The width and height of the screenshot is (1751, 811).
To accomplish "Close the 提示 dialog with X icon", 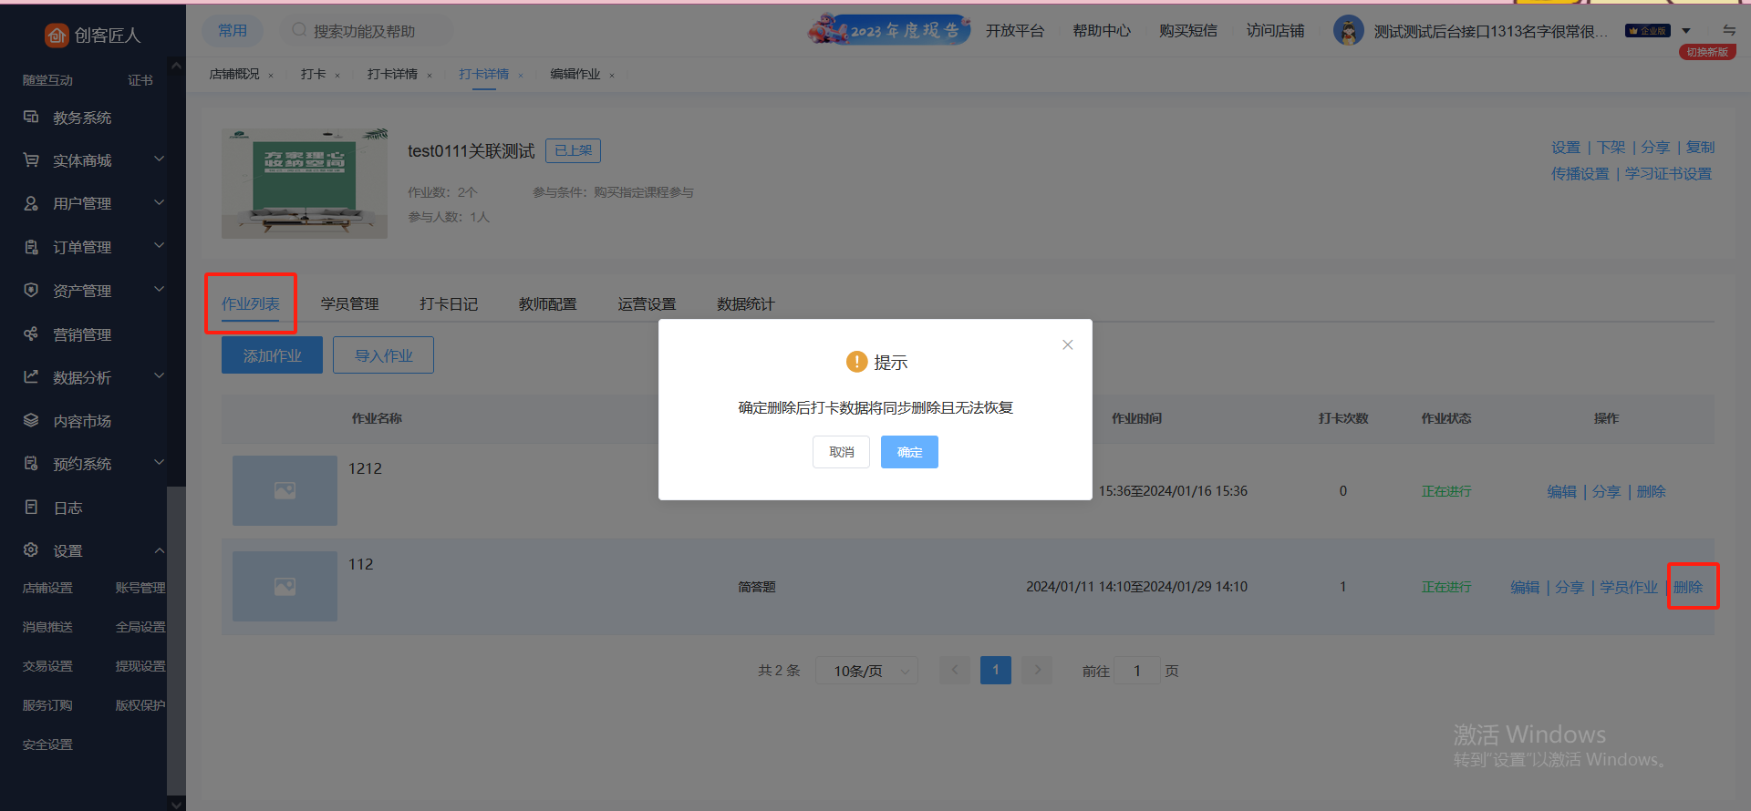I will [1067, 344].
